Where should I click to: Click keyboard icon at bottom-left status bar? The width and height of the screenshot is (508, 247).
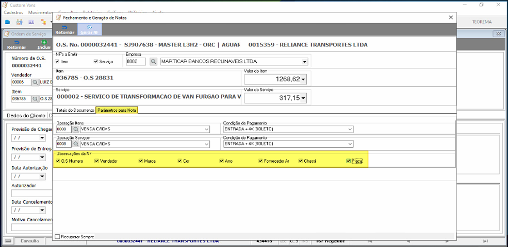[8, 241]
